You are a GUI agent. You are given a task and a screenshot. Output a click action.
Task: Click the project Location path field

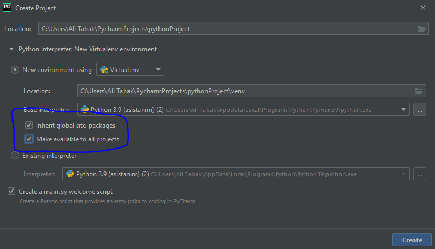[x=233, y=28]
